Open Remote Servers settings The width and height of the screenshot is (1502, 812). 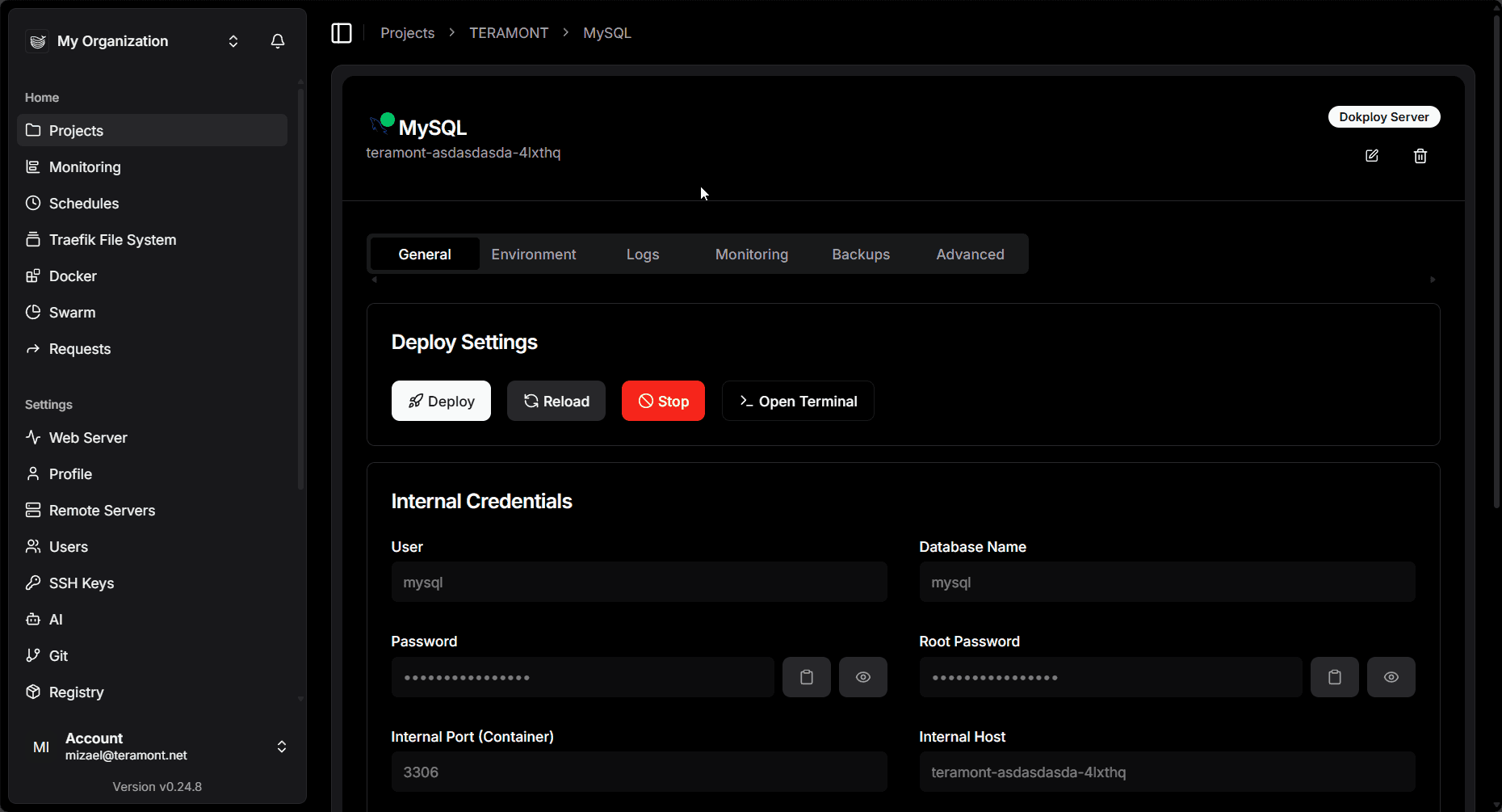pyautogui.click(x=152, y=510)
